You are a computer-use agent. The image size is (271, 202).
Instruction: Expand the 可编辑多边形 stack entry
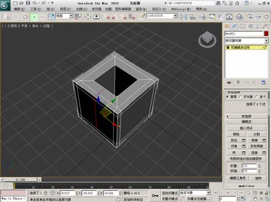pyautogui.click(x=228, y=47)
